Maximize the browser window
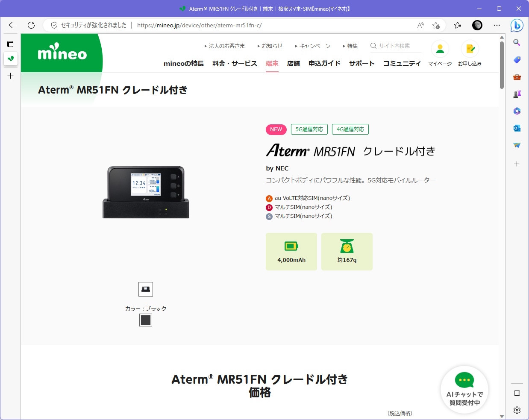This screenshot has width=529, height=420. pos(499,9)
